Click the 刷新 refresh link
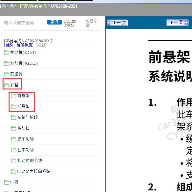 pyautogui.click(x=41, y=45)
